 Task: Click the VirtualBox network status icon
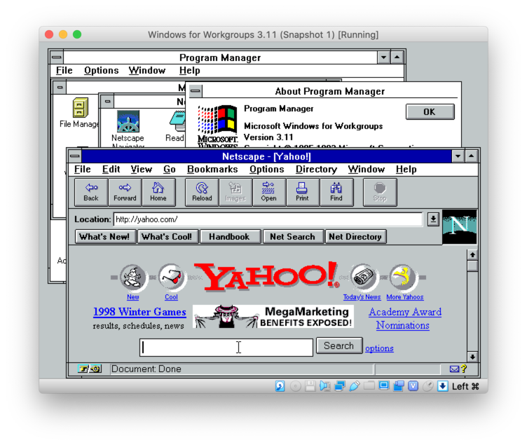tap(339, 386)
